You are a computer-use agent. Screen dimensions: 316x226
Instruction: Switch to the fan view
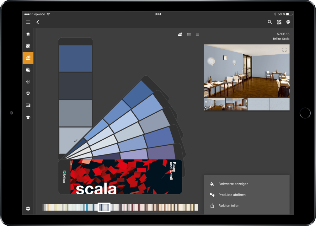[180, 35]
